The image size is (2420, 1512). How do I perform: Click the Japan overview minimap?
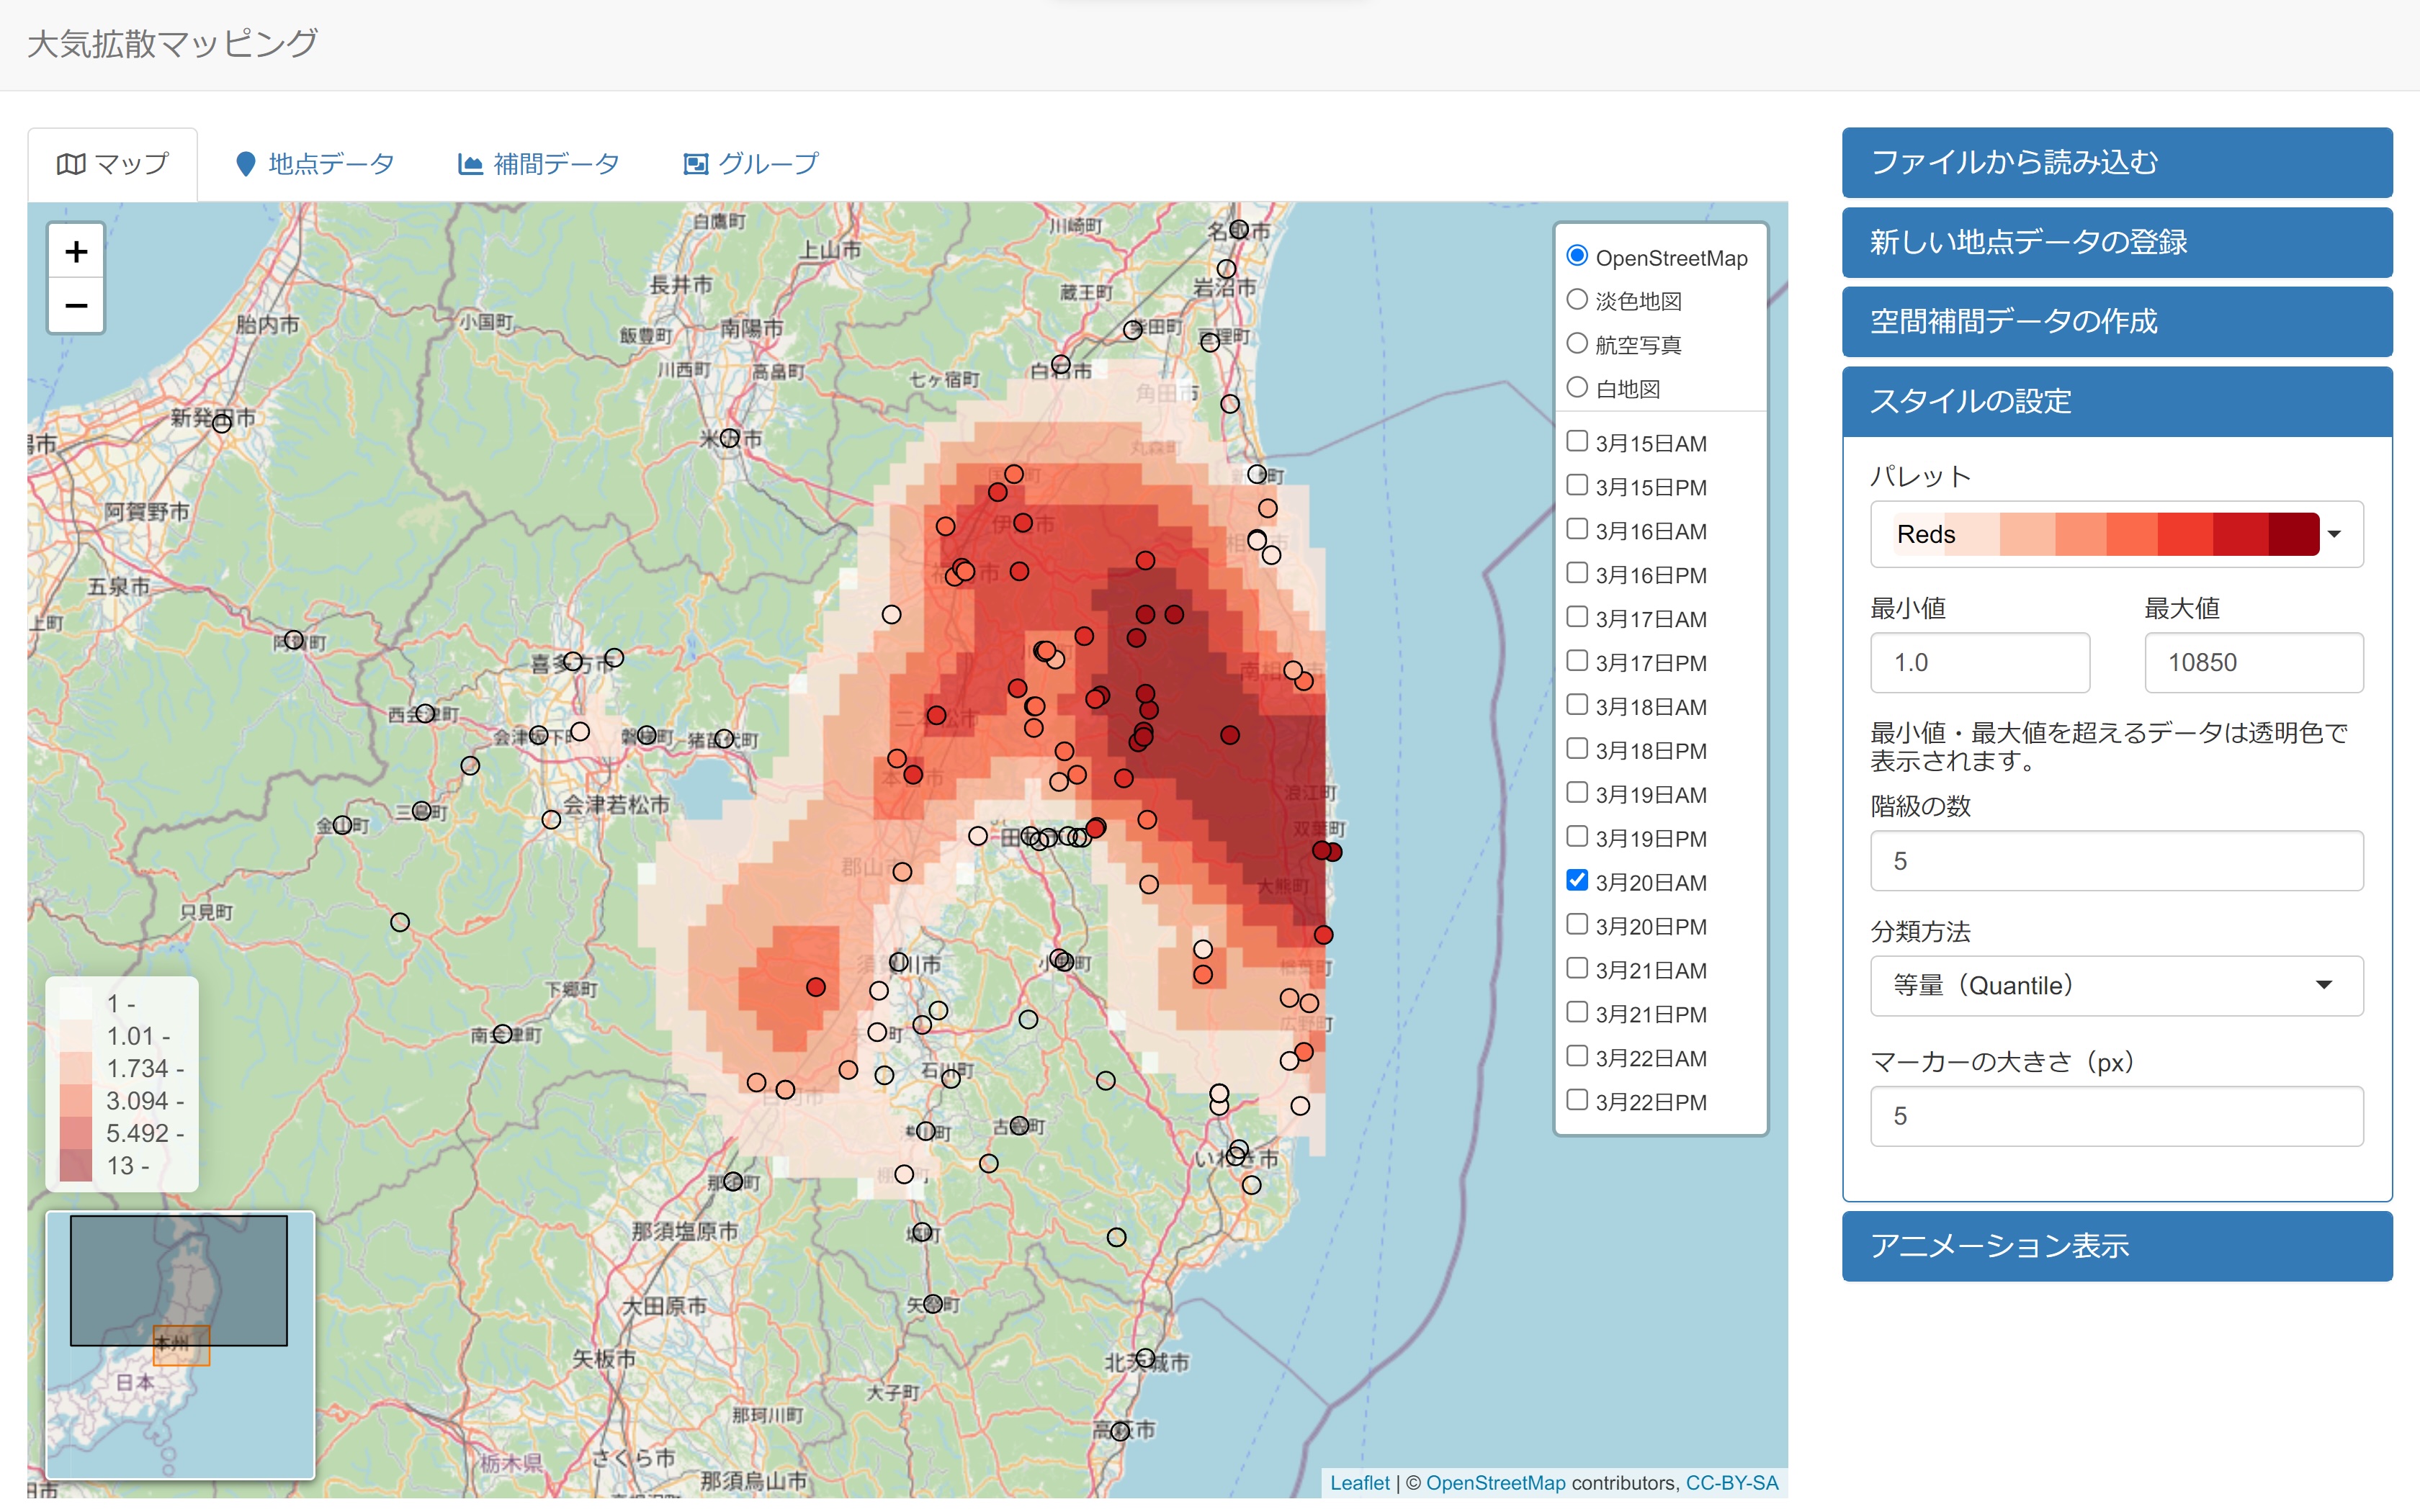coord(180,1345)
